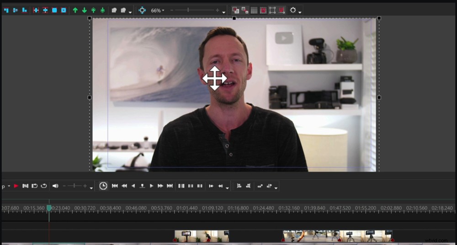Open dropdown arrow after group icons

point(130,12)
